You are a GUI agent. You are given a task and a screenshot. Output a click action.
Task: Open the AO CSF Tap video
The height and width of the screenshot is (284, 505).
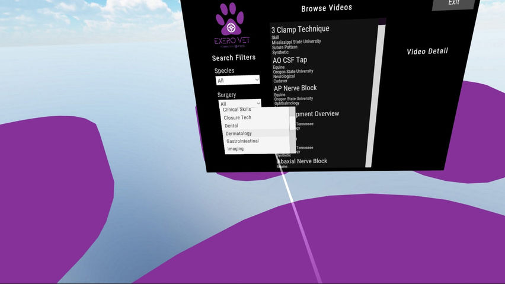pos(290,60)
